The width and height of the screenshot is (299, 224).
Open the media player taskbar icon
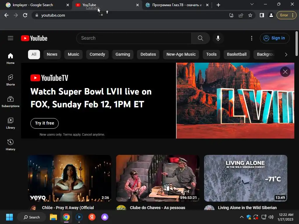coord(79,217)
